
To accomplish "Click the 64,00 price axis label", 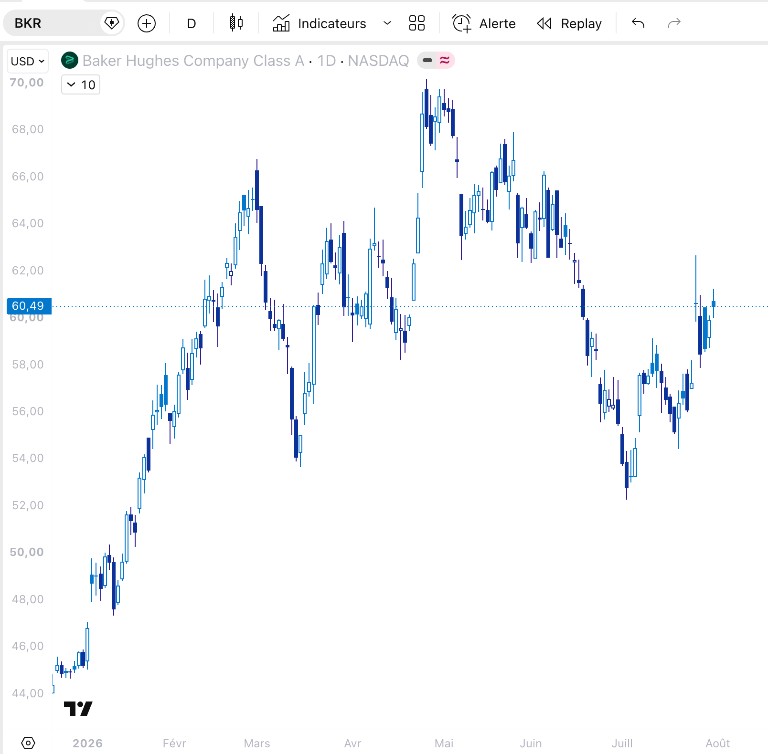I will (28, 223).
